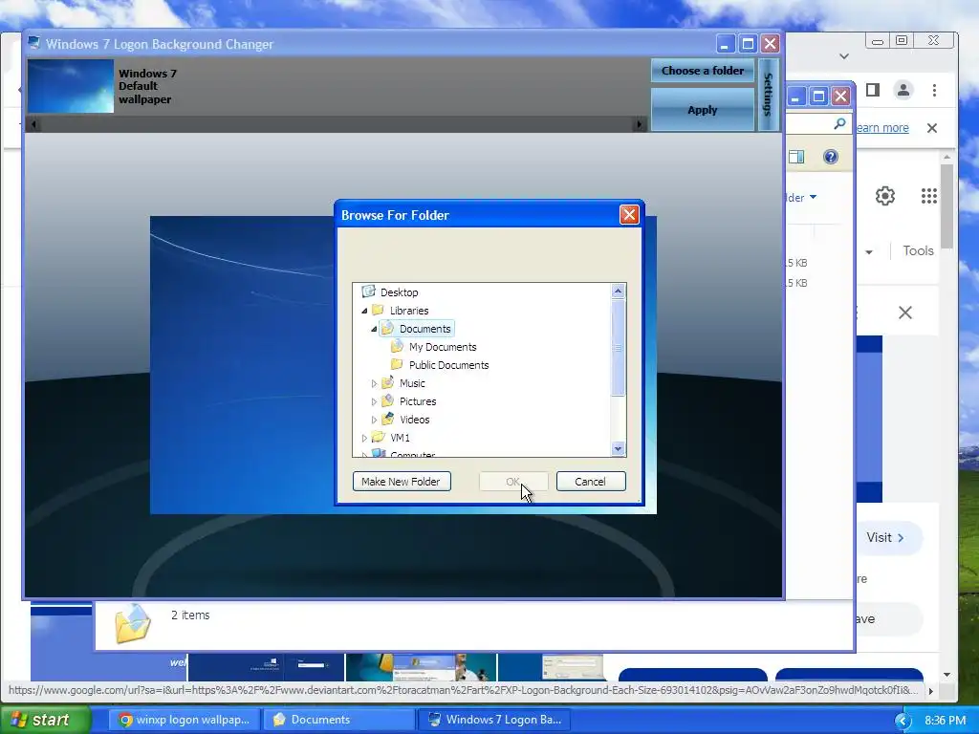Open Chrome profile avatar icon
979x734 pixels.
[903, 90]
